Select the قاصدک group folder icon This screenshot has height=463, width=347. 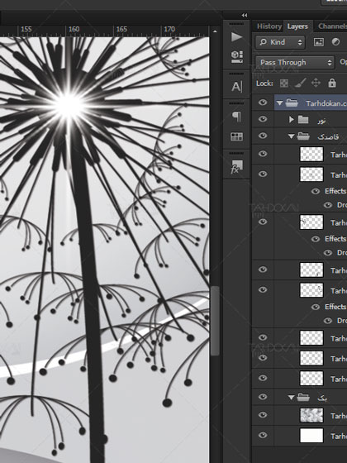point(303,136)
